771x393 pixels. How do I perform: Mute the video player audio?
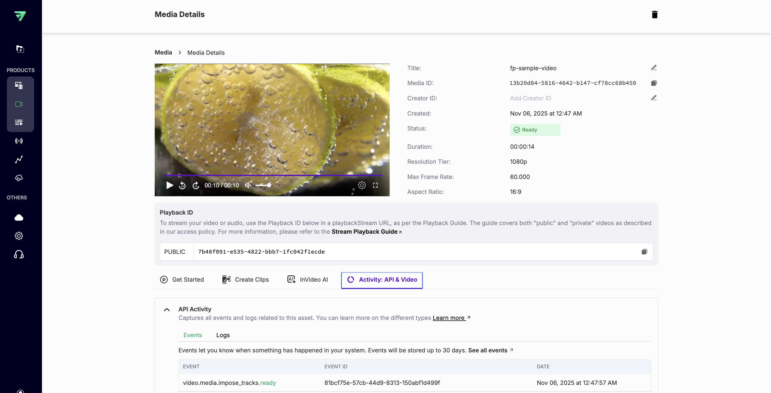[x=248, y=185]
